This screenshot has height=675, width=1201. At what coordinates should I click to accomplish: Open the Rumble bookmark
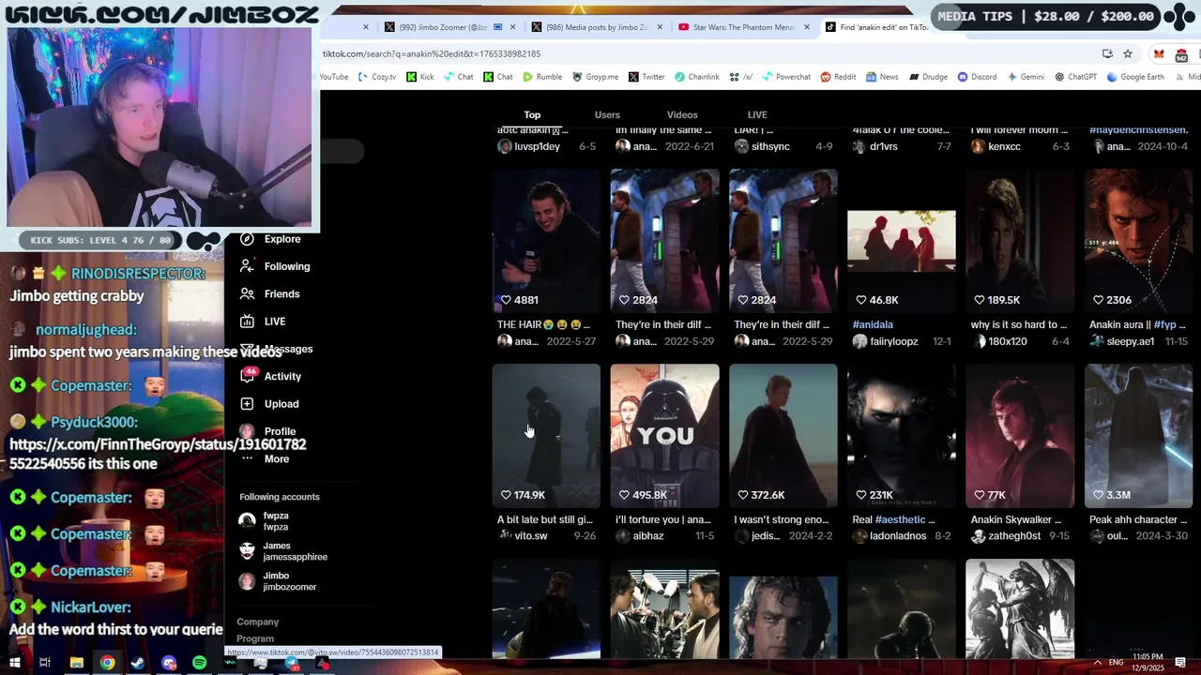(x=542, y=77)
